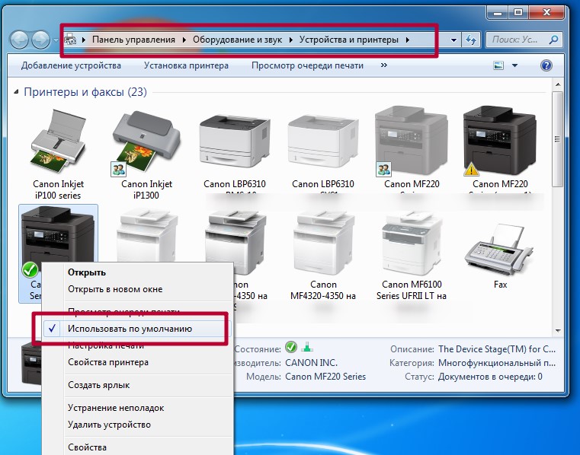Image resolution: width=580 pixels, height=455 pixels.
Task: Choose Создать ярлык in context menu
Action: [x=99, y=385]
